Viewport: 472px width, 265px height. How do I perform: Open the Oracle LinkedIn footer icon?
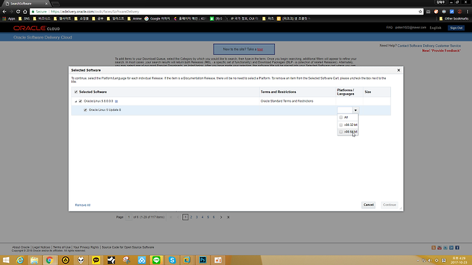coord(451,247)
